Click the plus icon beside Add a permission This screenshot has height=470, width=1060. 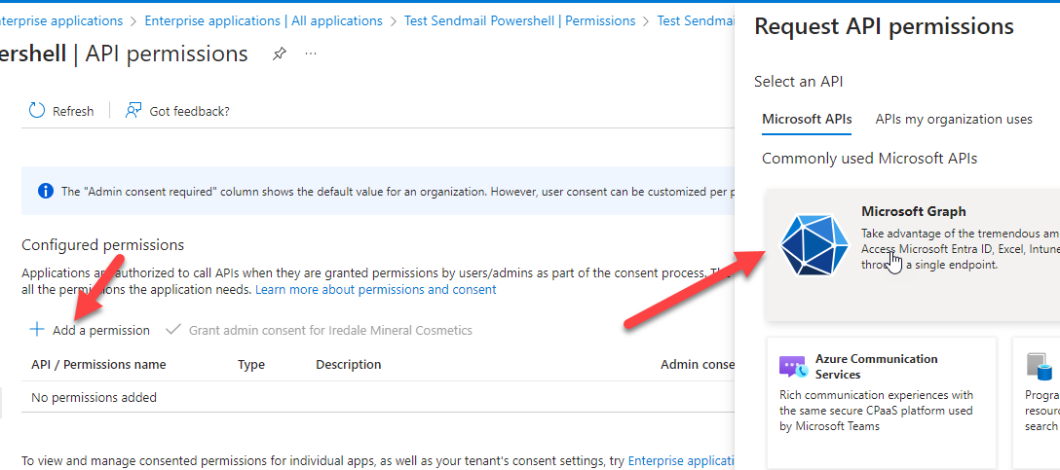[36, 330]
